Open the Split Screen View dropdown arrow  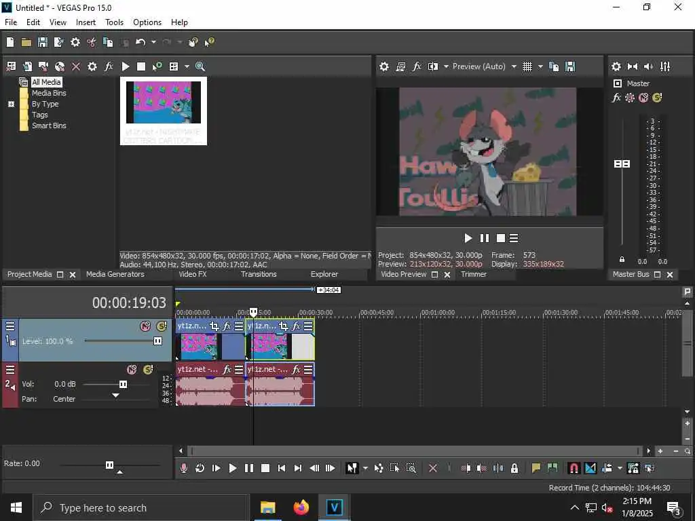pyautogui.click(x=446, y=66)
